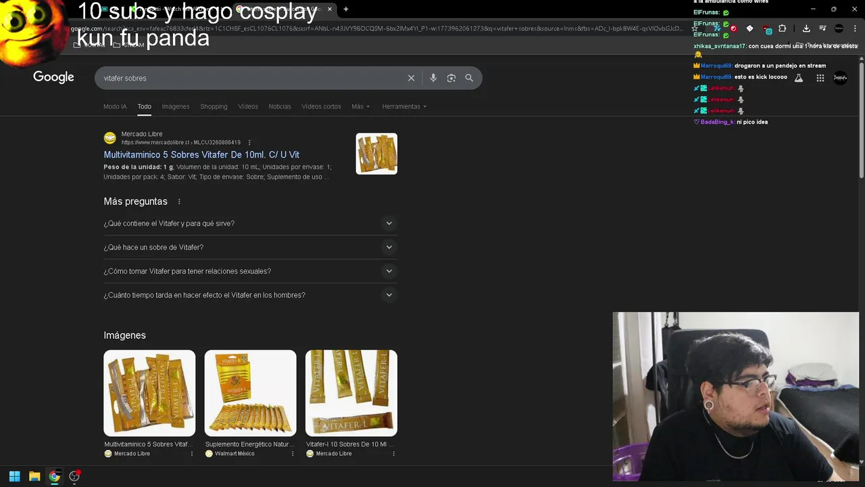Expand '¿Cuánto tiempo tarda en hacer efecto' question
This screenshot has width=865, height=487.
(x=250, y=295)
